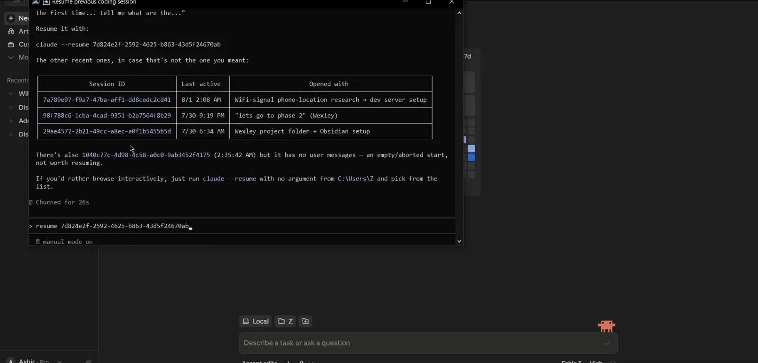Click the terminal up scroll arrow
Screen dimensions: 758x363
pyautogui.click(x=459, y=13)
